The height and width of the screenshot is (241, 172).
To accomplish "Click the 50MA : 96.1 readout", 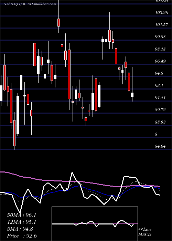I will [x=21, y=215].
